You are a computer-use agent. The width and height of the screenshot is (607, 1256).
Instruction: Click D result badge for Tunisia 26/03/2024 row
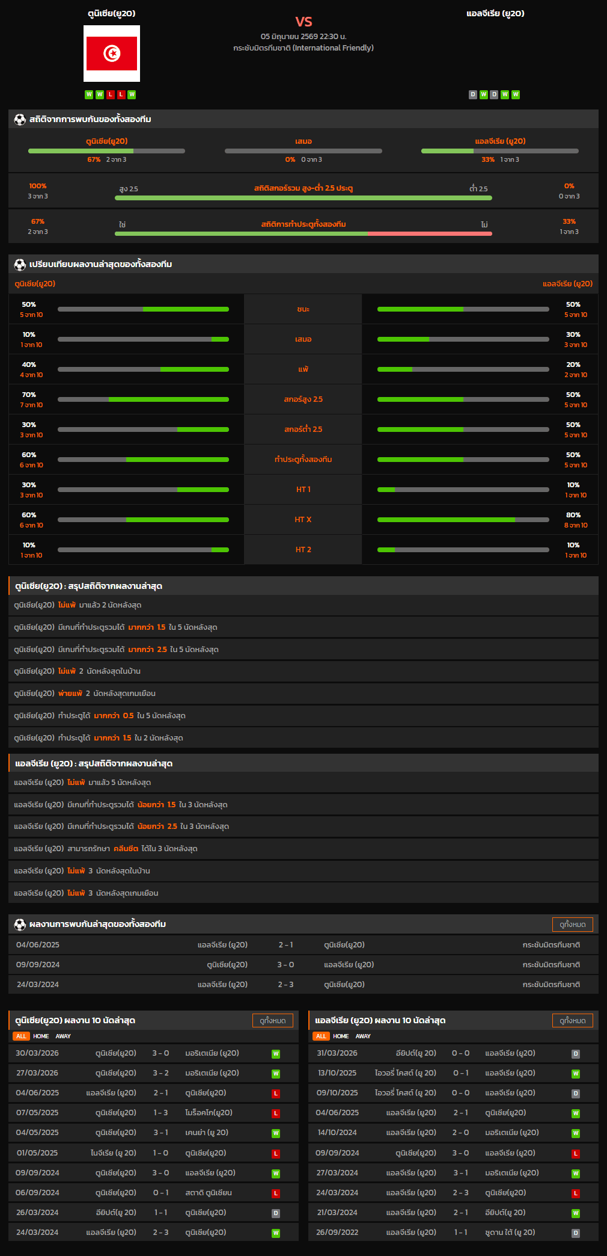coord(276,1213)
